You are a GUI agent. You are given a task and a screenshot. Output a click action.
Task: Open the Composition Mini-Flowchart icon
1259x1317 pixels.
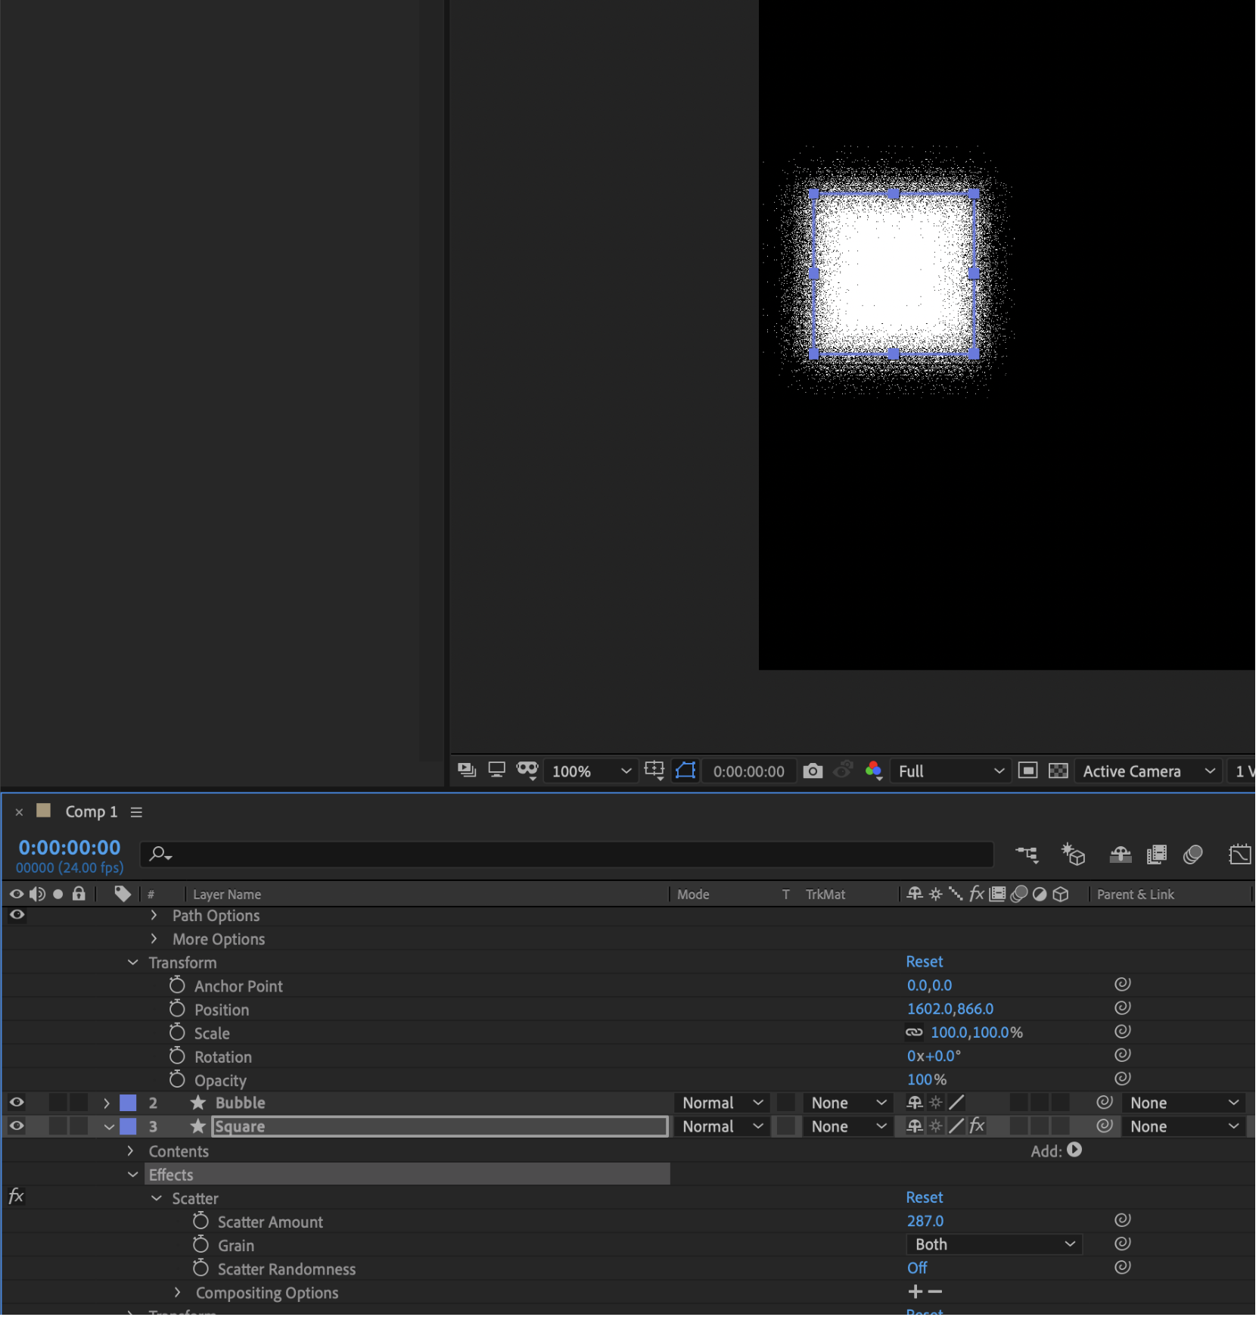(x=1028, y=856)
